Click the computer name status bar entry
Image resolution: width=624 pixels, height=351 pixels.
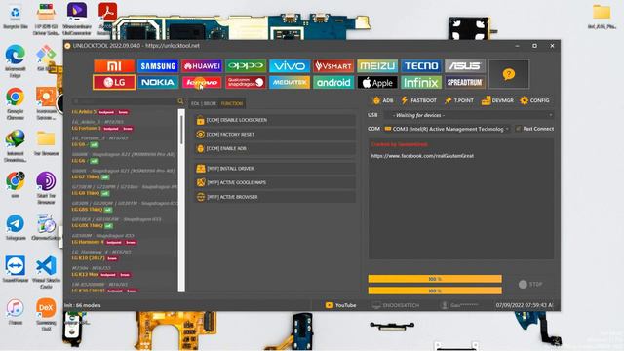click(396, 305)
